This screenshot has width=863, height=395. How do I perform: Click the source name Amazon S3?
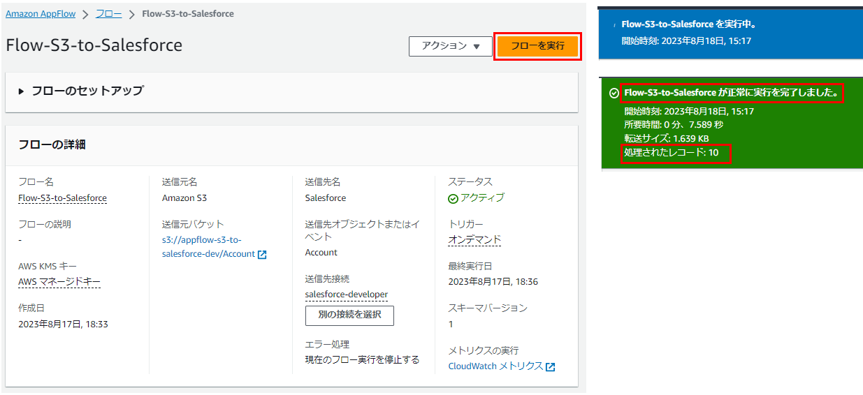pyautogui.click(x=184, y=197)
